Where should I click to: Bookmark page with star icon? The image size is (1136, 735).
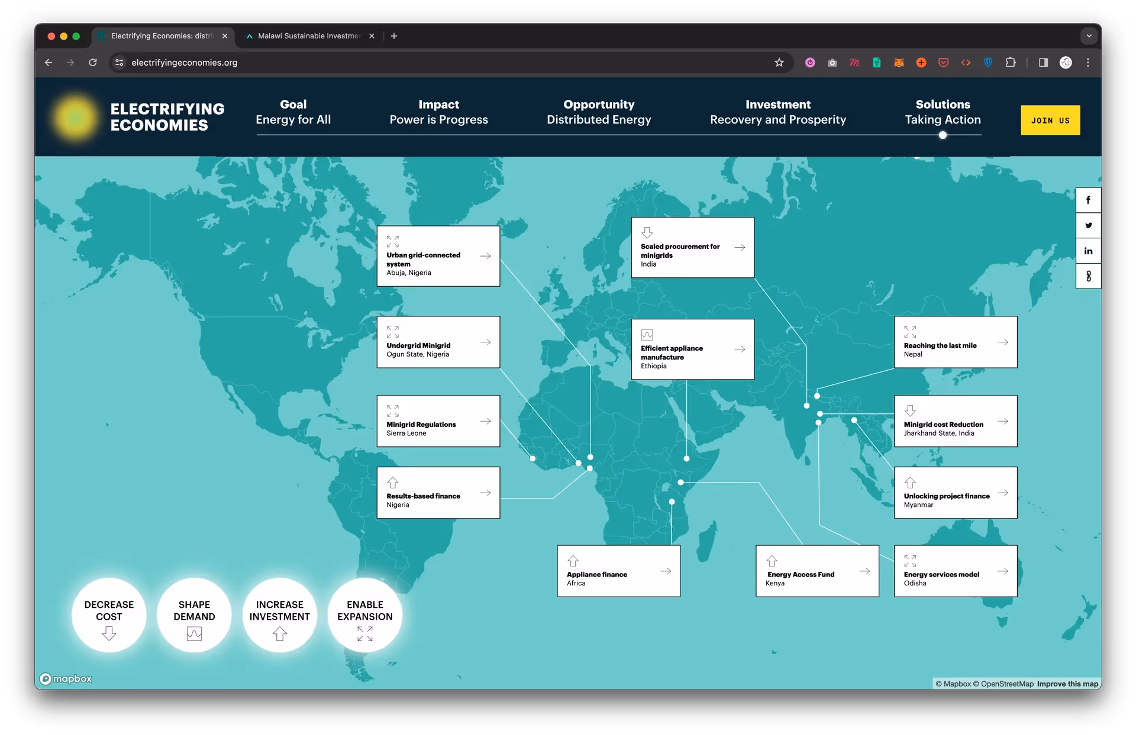pyautogui.click(x=779, y=63)
